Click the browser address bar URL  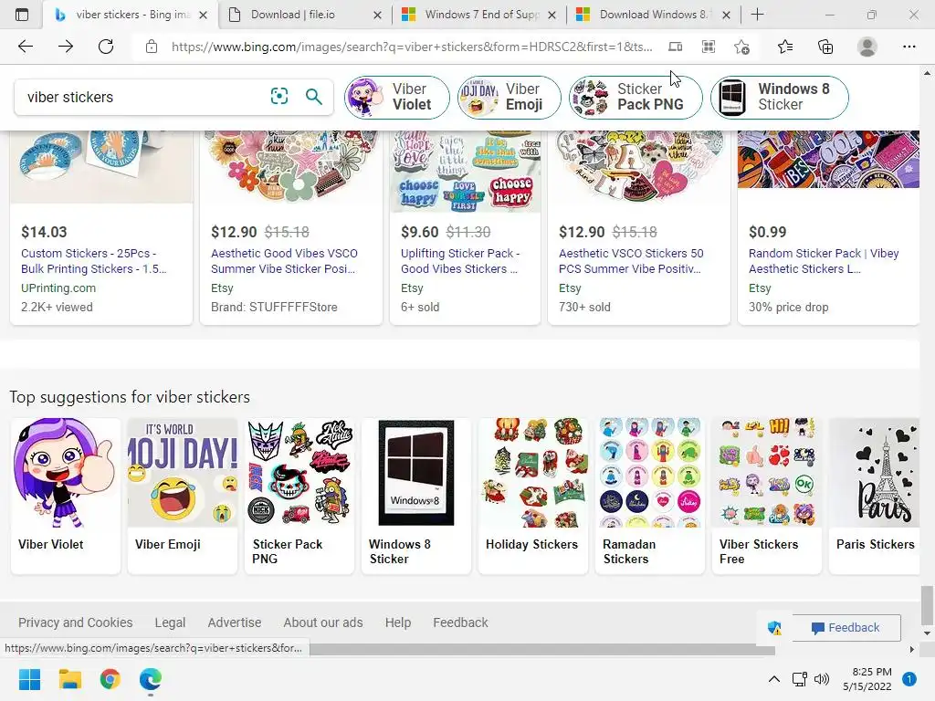pyautogui.click(x=412, y=47)
